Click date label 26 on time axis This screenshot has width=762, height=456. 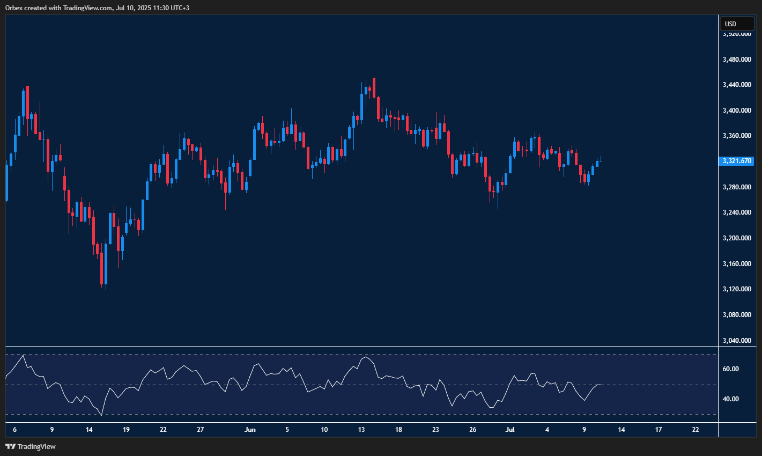[472, 430]
